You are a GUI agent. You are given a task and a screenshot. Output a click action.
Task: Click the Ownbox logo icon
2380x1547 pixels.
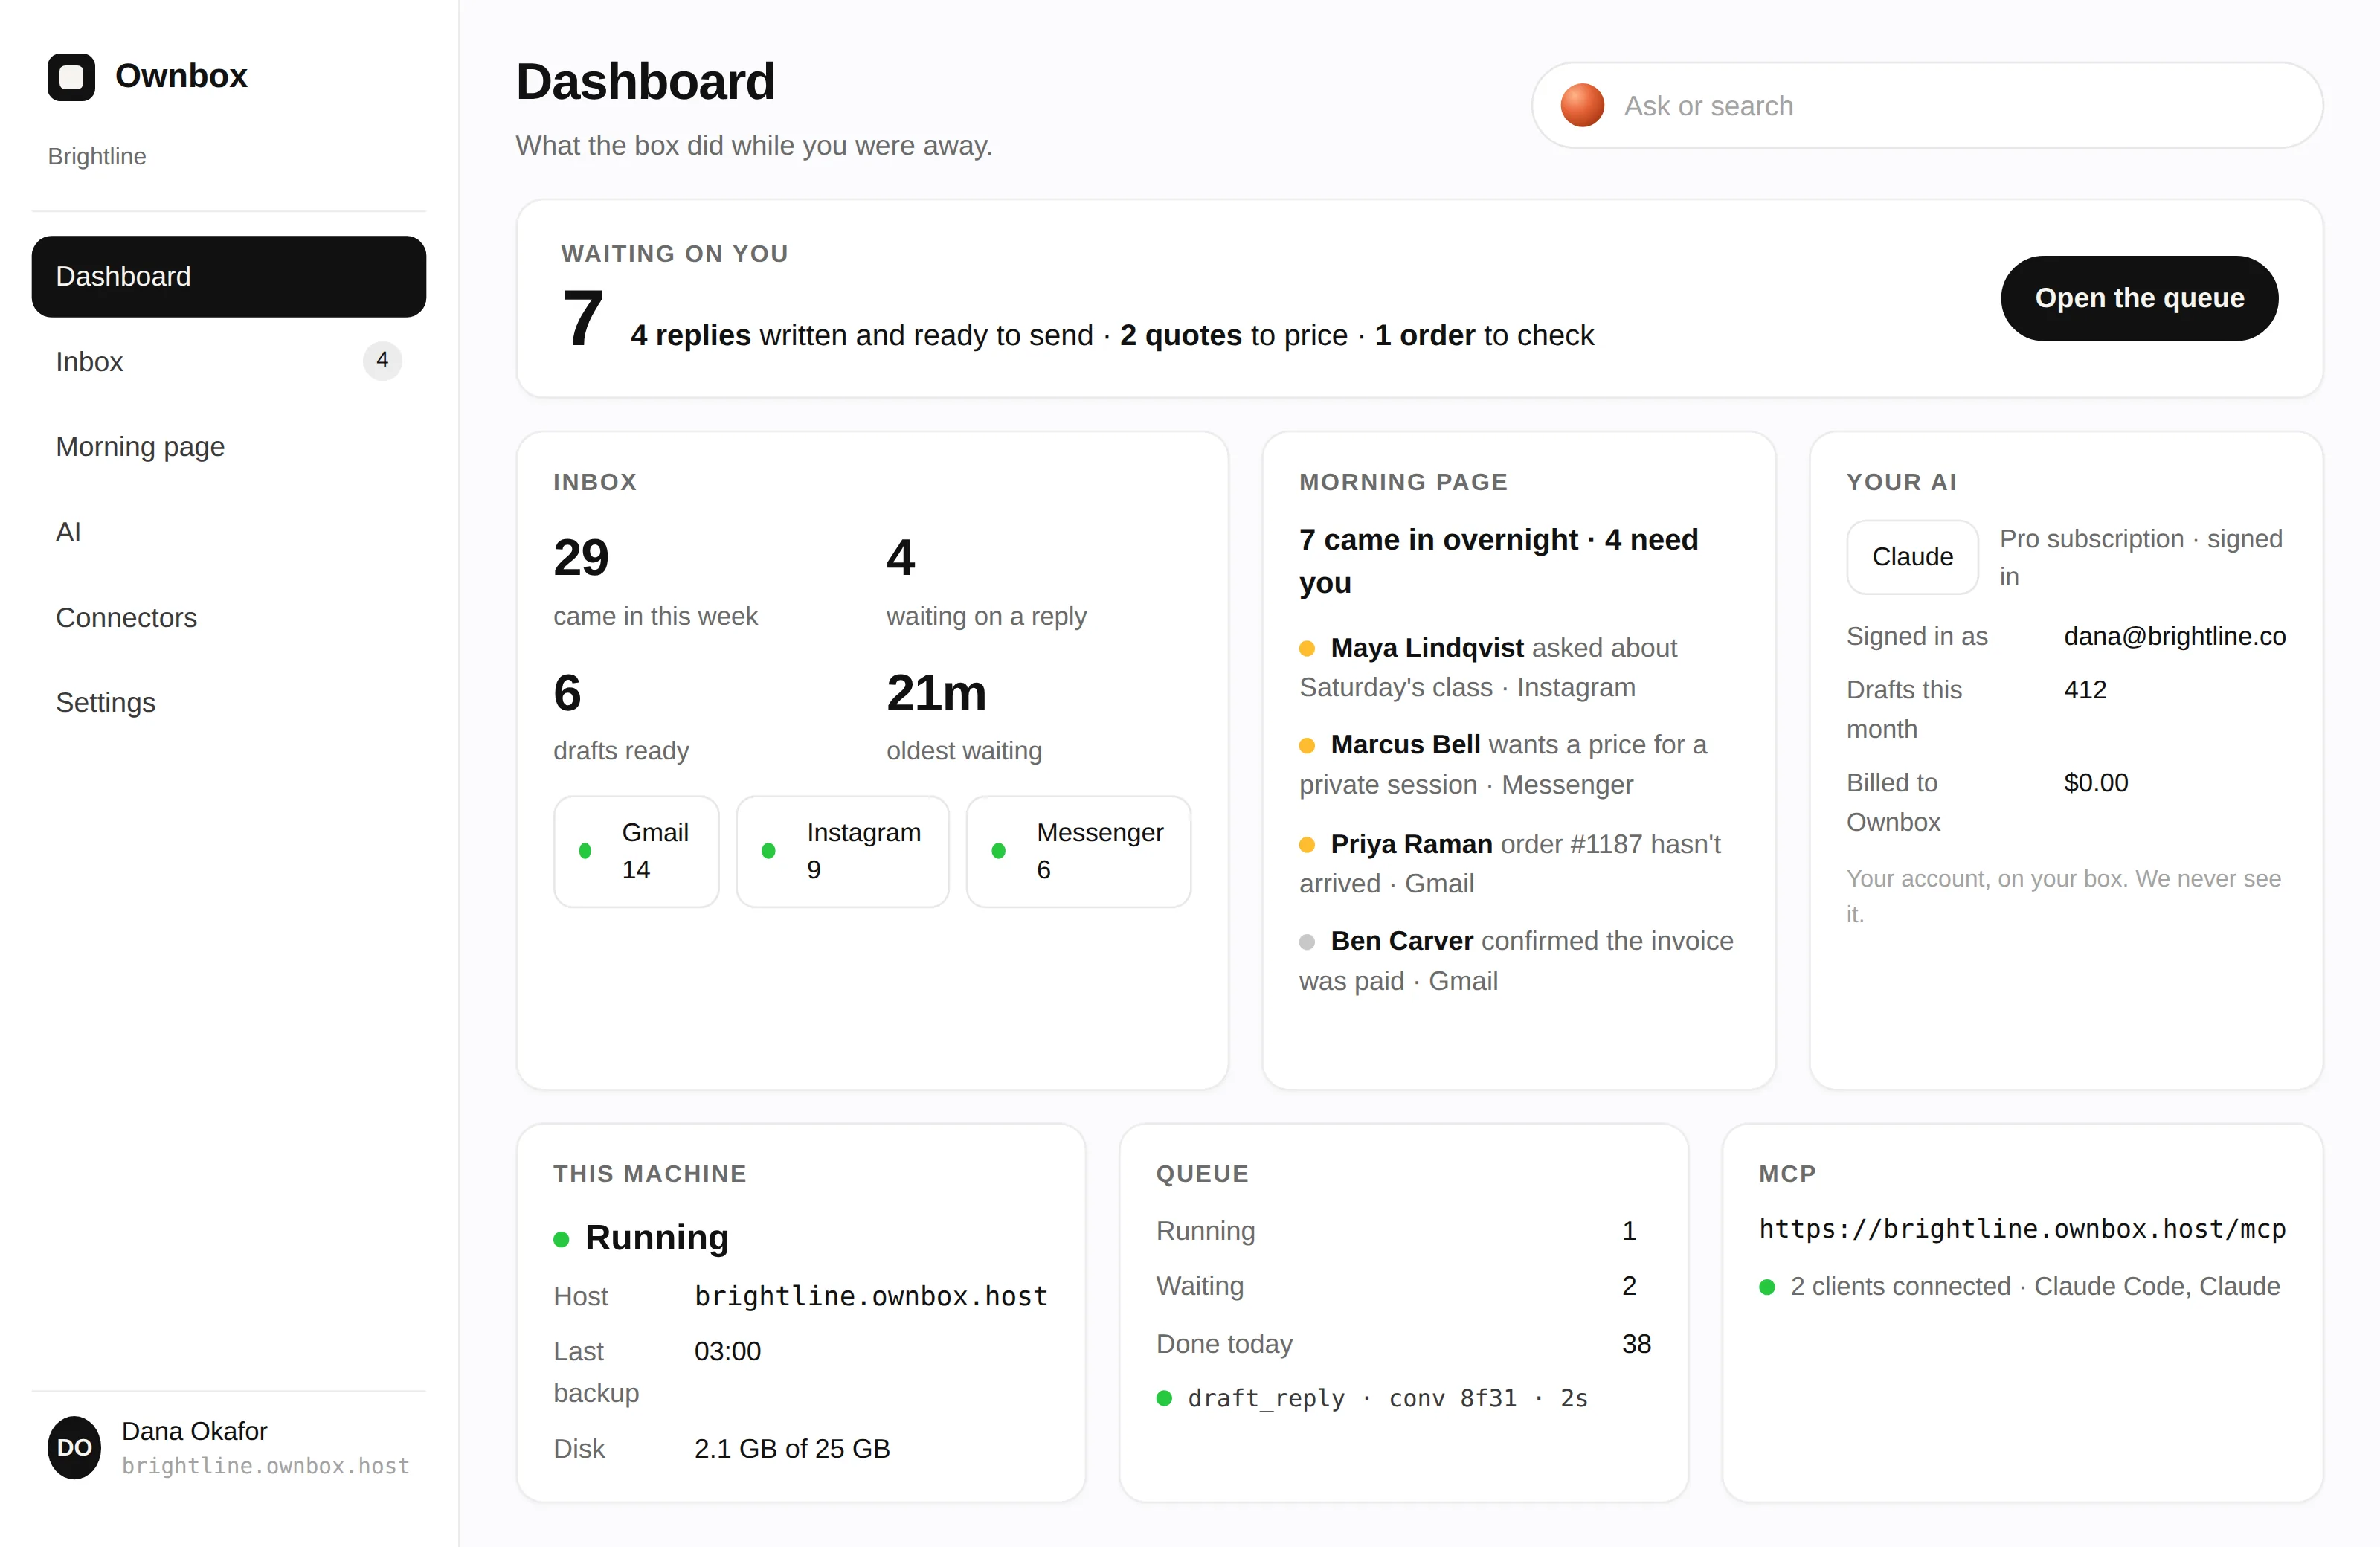point(71,77)
